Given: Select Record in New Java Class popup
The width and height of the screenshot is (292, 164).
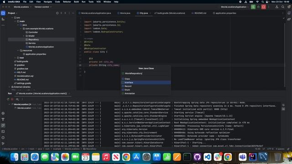Looking at the screenshot, I should (x=146, y=86).
